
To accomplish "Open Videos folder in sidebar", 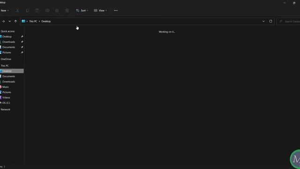I will (6, 98).
